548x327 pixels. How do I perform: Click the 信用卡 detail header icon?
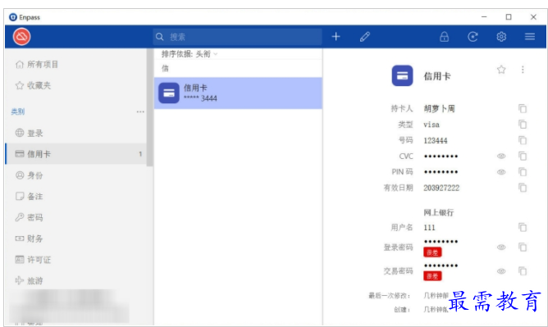tap(402, 75)
